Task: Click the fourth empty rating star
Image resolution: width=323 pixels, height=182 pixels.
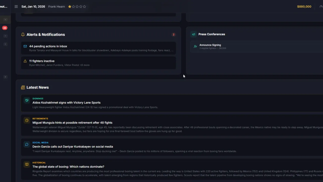Action: (x=81, y=7)
